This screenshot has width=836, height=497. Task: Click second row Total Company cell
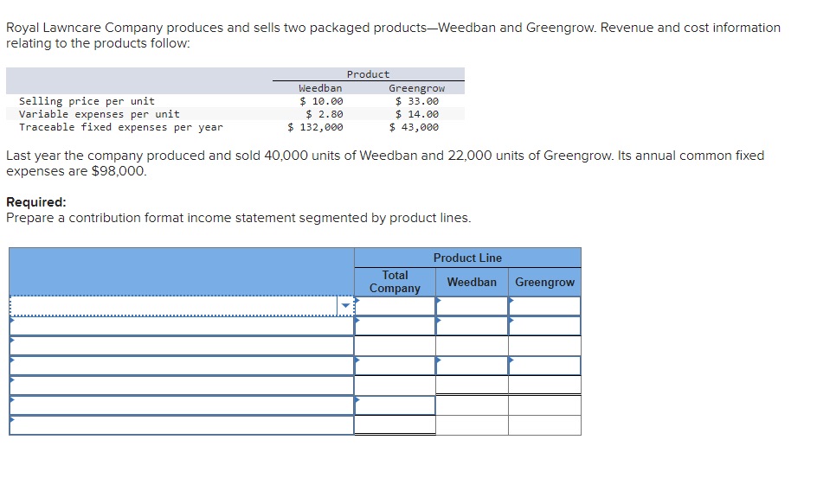click(395, 326)
